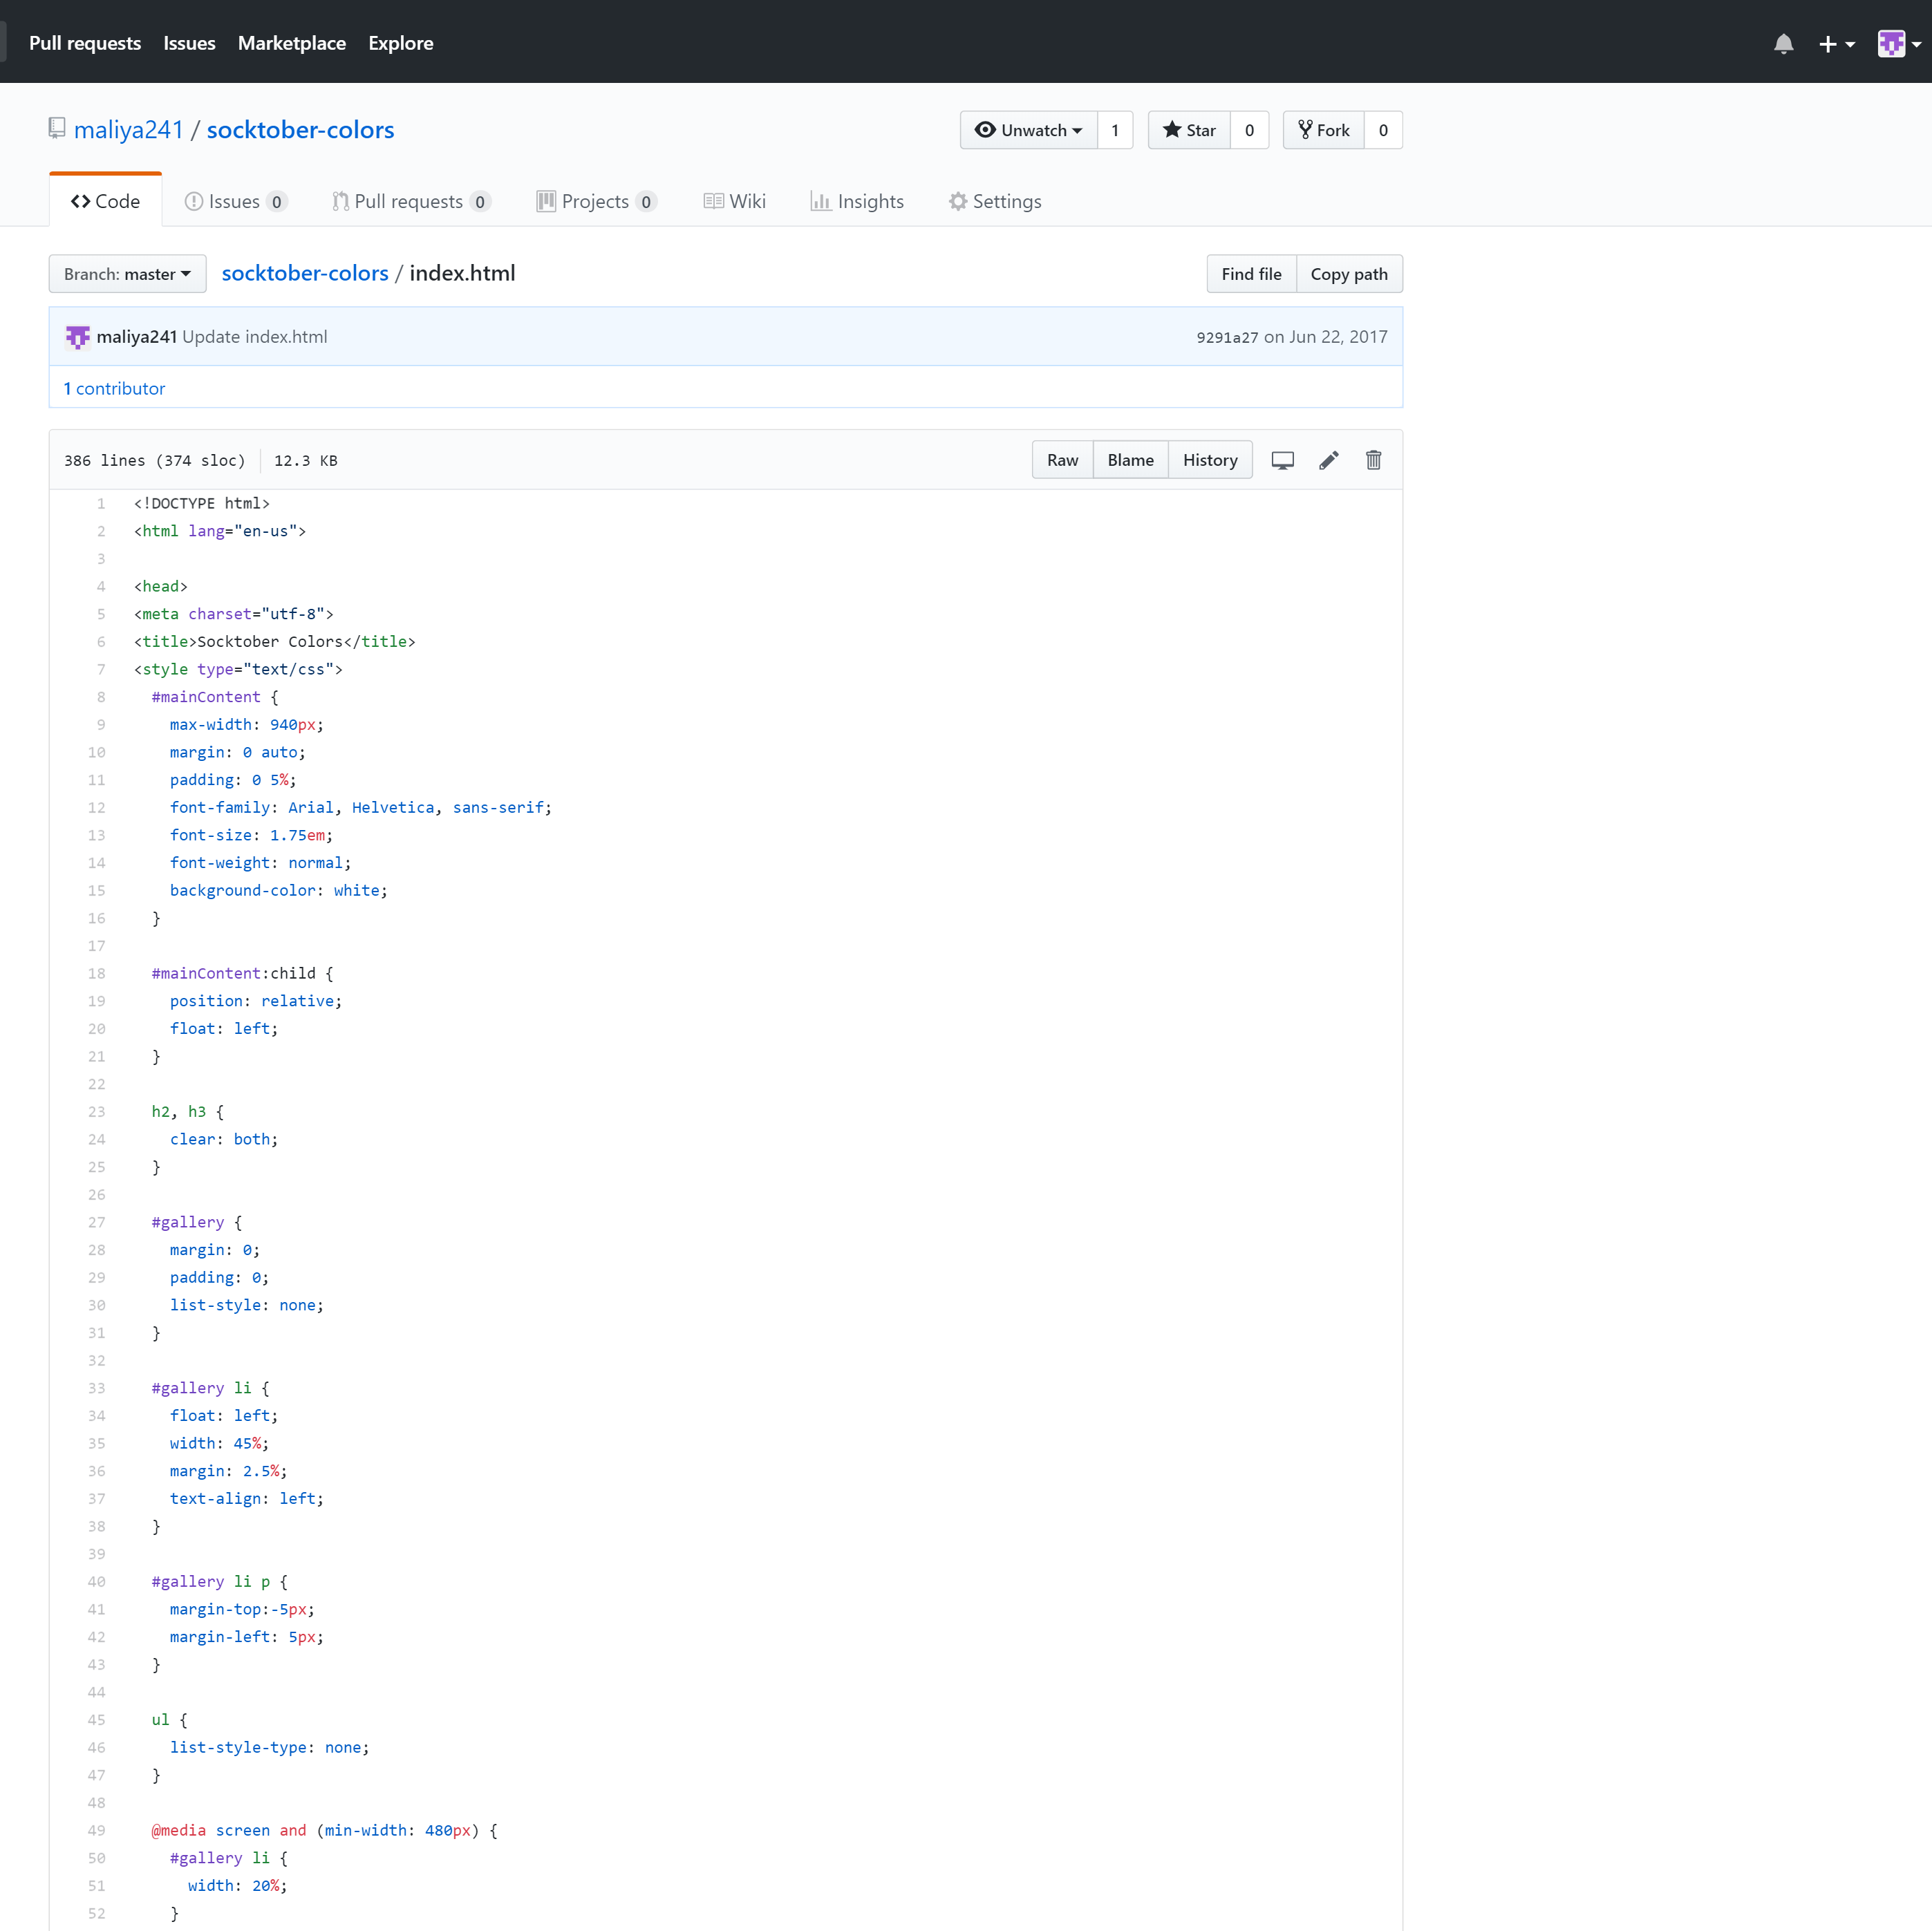Select line number 49
Image resolution: width=1932 pixels, height=1931 pixels.
tap(96, 1830)
